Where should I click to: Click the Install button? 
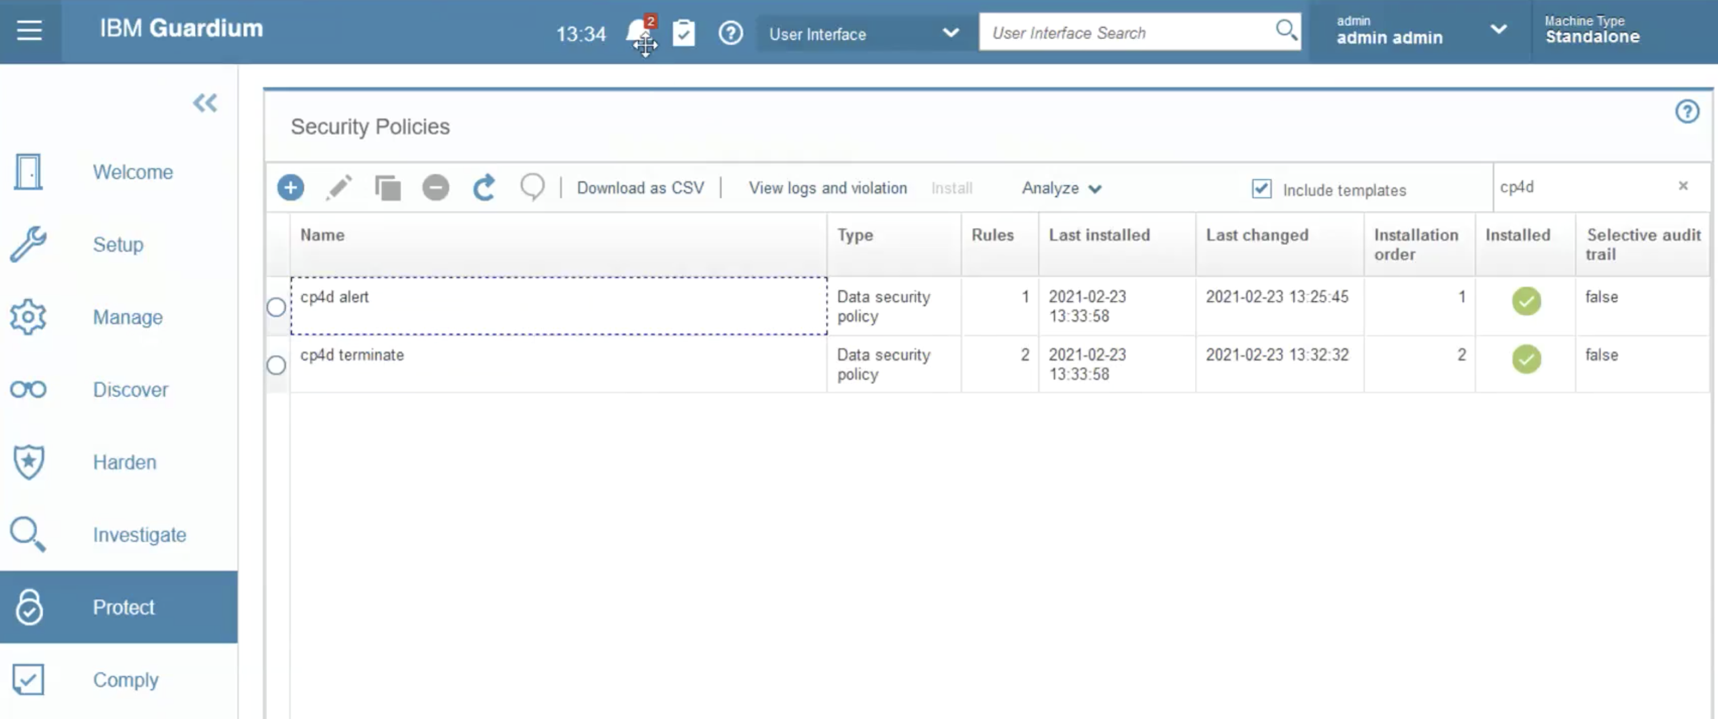pyautogui.click(x=952, y=188)
